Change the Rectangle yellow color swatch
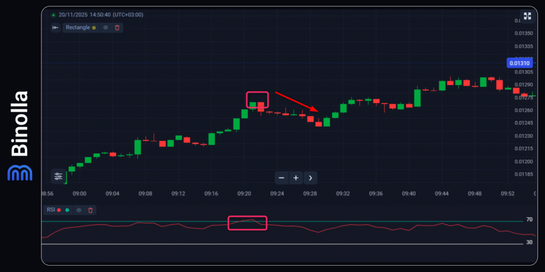Viewport: 545px width, 272px height. [94, 28]
